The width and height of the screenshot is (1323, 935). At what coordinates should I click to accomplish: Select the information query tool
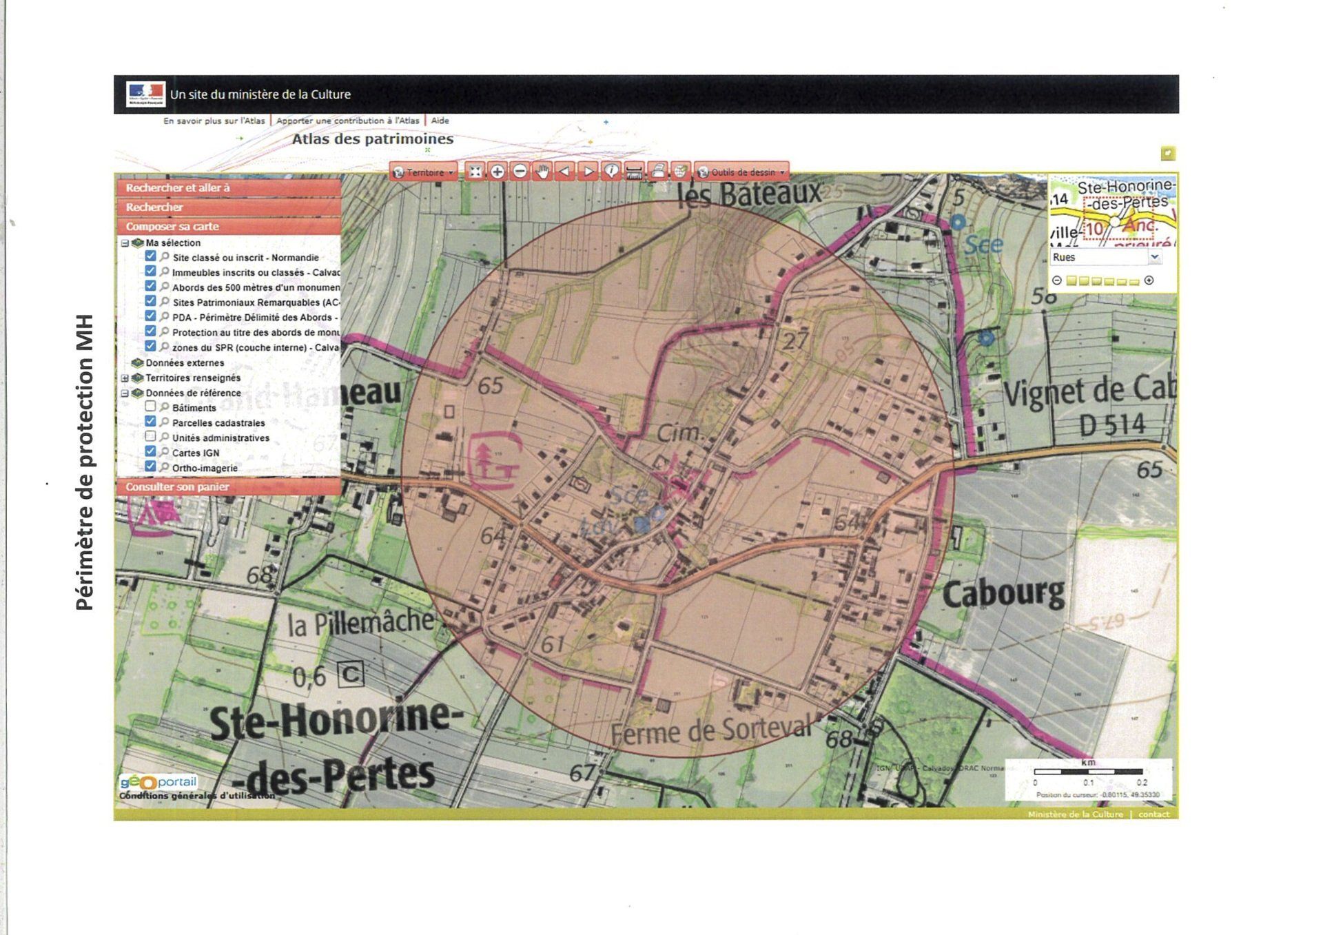point(611,172)
